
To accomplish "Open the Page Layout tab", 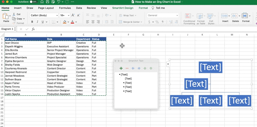I will pos(46,8).
